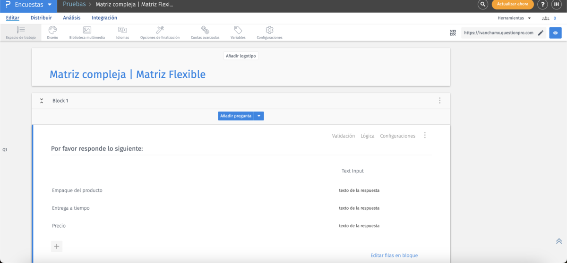Open the Encuestas dropdown menu

pos(34,5)
